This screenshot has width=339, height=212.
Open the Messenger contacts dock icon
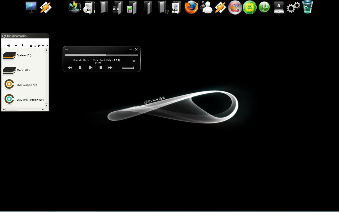(206, 7)
